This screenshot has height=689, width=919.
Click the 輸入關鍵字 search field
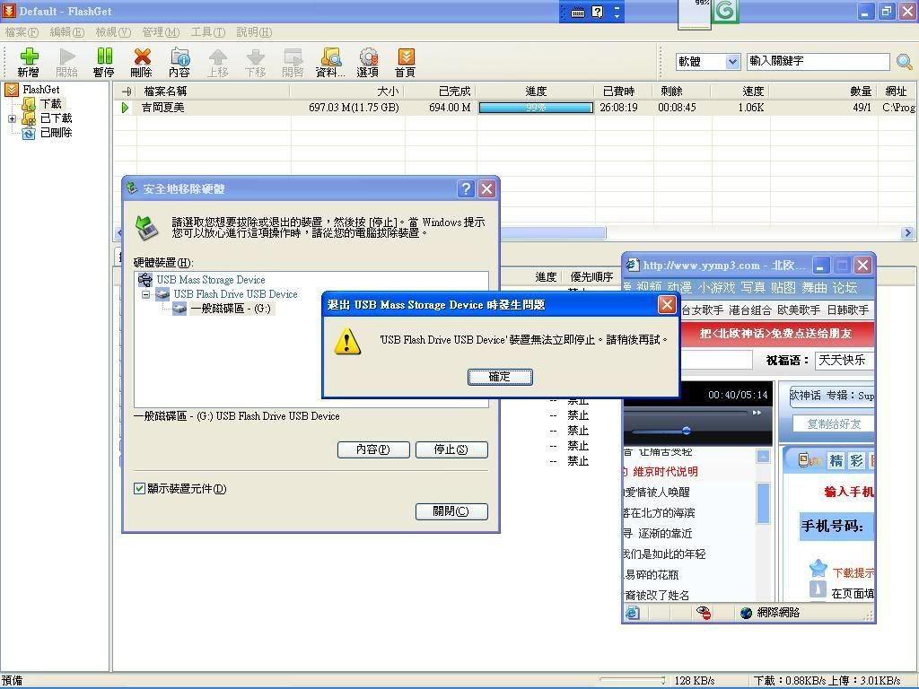pyautogui.click(x=817, y=62)
